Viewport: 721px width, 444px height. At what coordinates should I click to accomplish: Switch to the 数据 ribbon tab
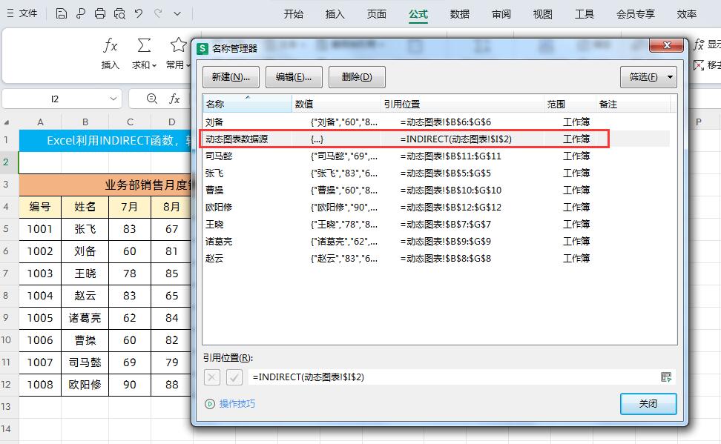[x=459, y=14]
